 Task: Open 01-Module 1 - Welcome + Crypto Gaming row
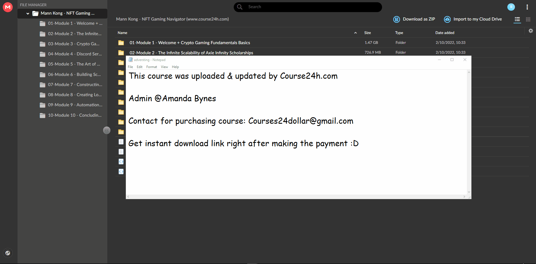(322, 43)
